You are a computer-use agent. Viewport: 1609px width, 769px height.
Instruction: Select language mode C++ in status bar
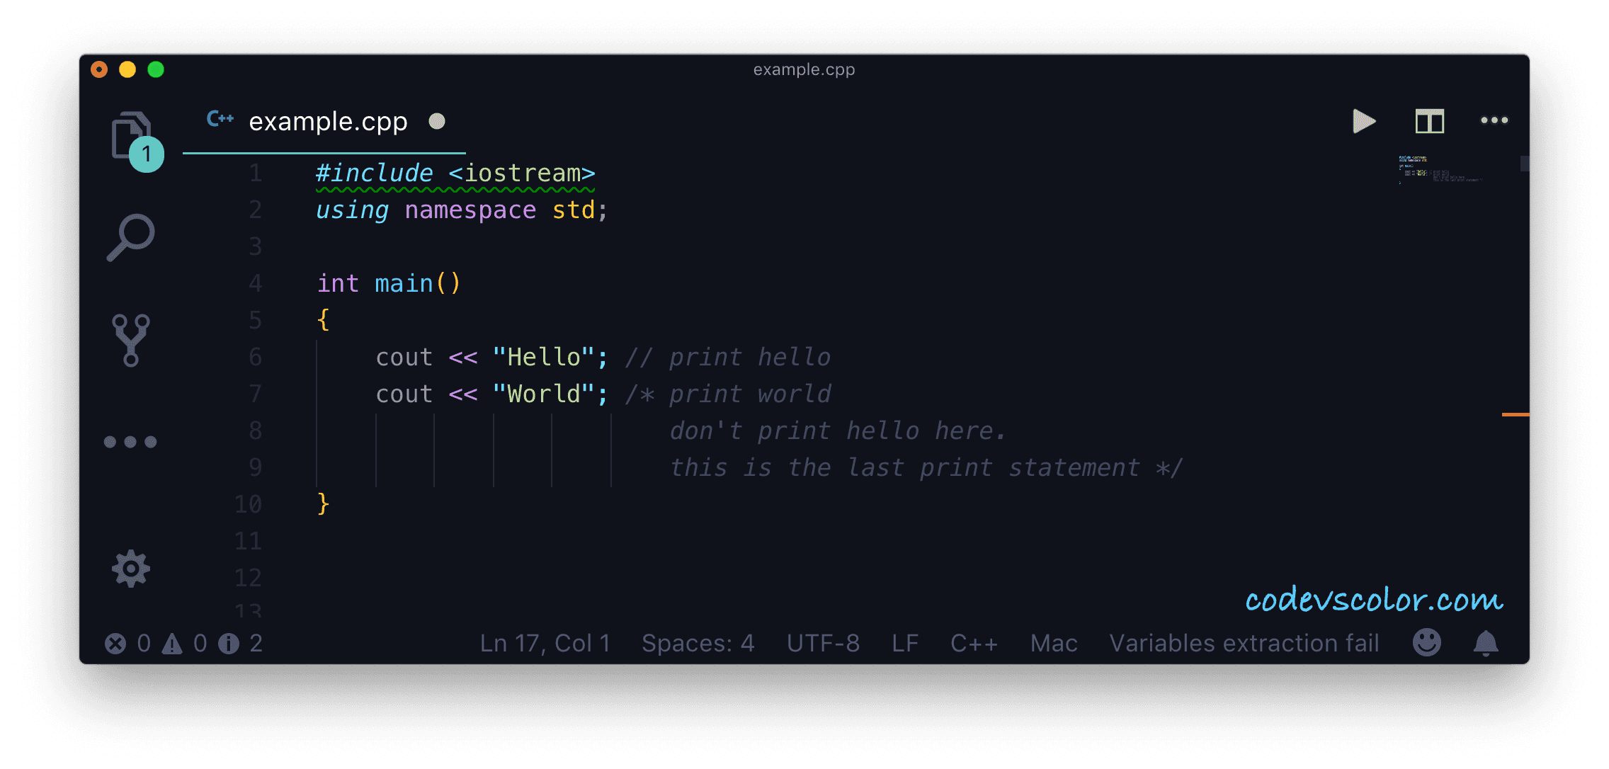pyautogui.click(x=974, y=643)
